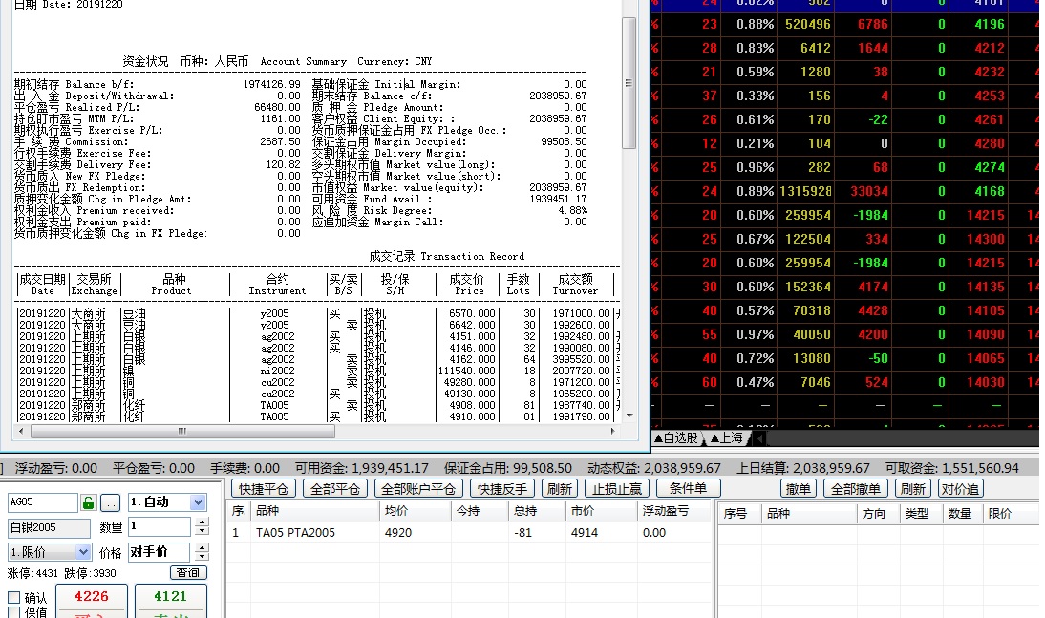Click the AG05 contract code field
The image size is (1045, 618).
[x=43, y=502]
